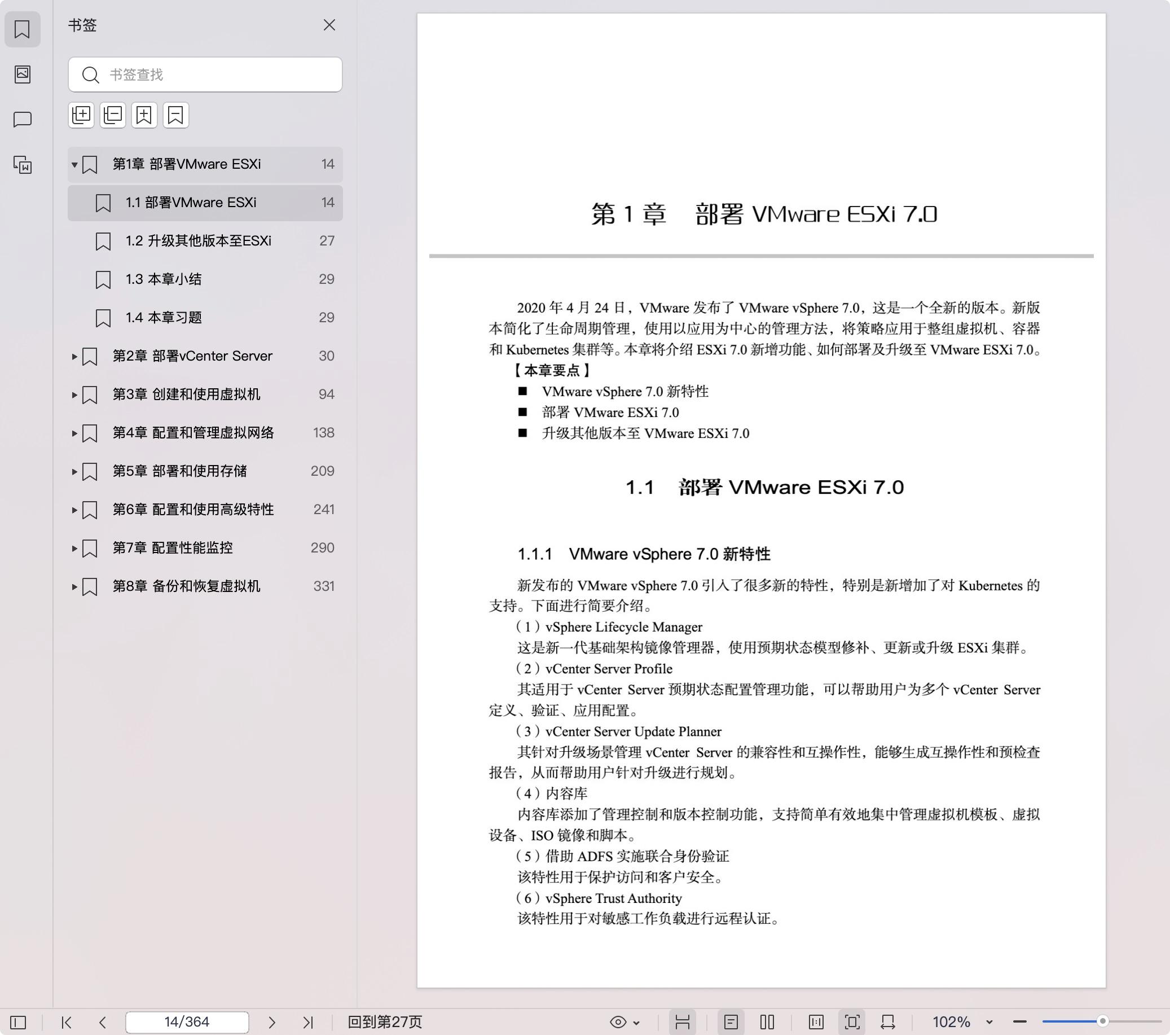Select bookmark 1.3 本章小结
This screenshot has height=1035, width=1170.
[205, 279]
